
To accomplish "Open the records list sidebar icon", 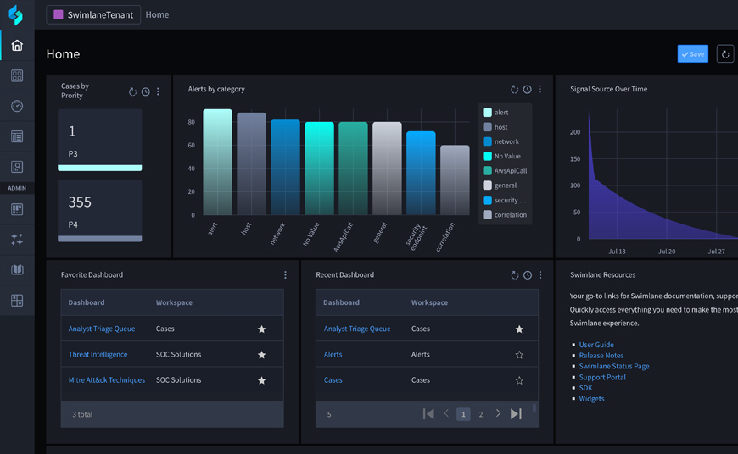I will tap(17, 136).
